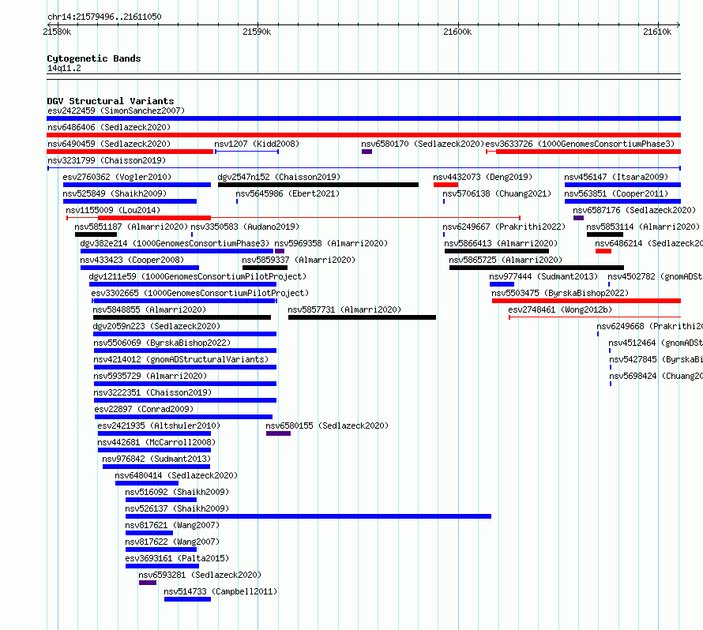This screenshot has width=703, height=630.
Task: Open esv2421935 (Altshuler2010) label
Action: tap(159, 426)
